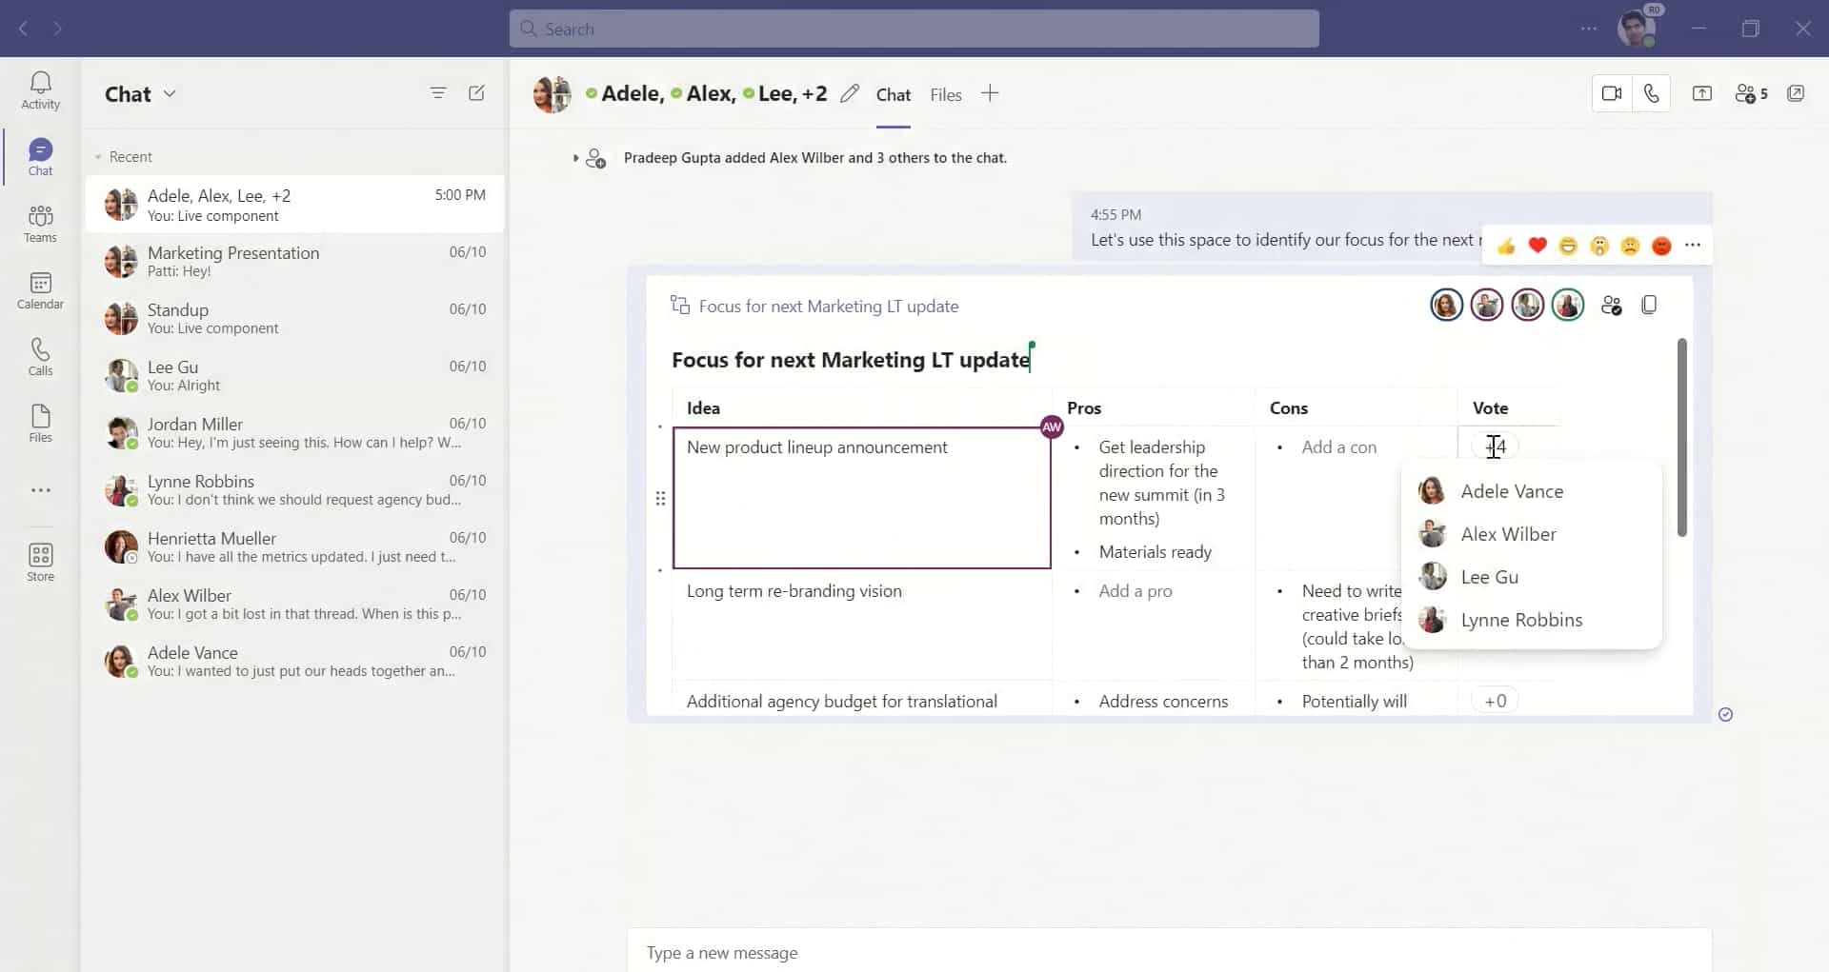Image resolution: width=1829 pixels, height=972 pixels.
Task: Switch to the Files tab
Action: click(x=946, y=94)
